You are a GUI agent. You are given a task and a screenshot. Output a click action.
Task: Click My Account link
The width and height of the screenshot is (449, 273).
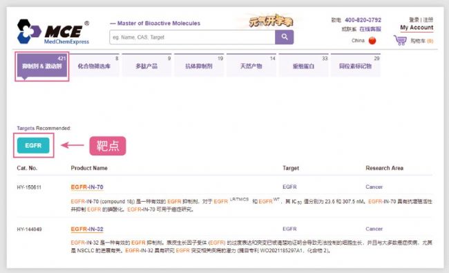pos(417,28)
